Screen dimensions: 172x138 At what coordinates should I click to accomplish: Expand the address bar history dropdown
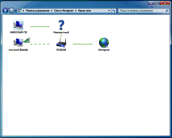pyautogui.click(x=109, y=11)
